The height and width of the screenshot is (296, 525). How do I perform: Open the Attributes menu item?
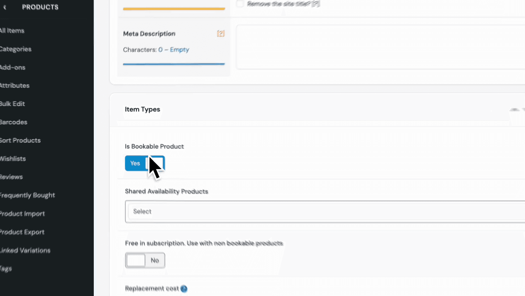(x=15, y=86)
